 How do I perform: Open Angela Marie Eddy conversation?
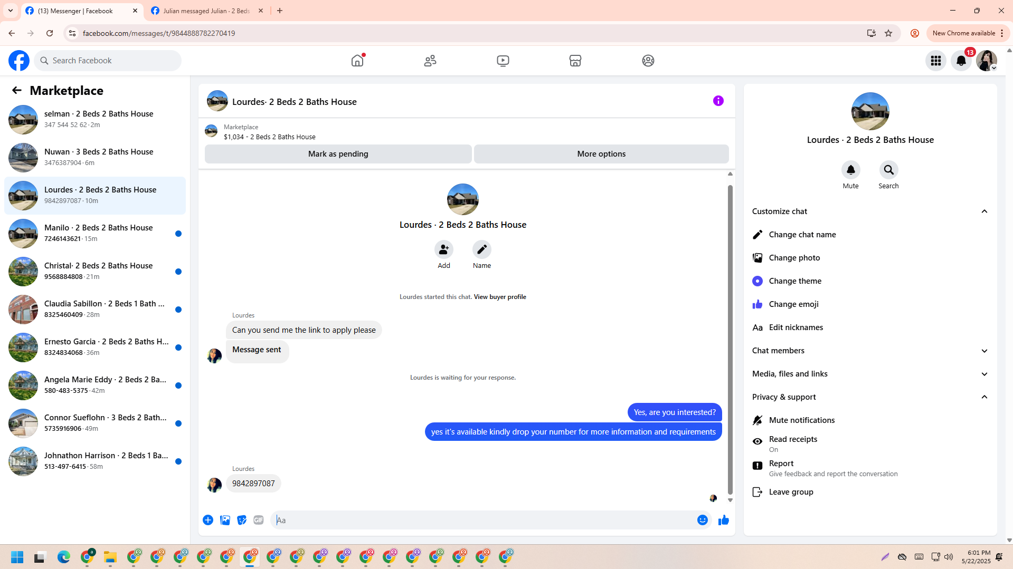coord(95,385)
